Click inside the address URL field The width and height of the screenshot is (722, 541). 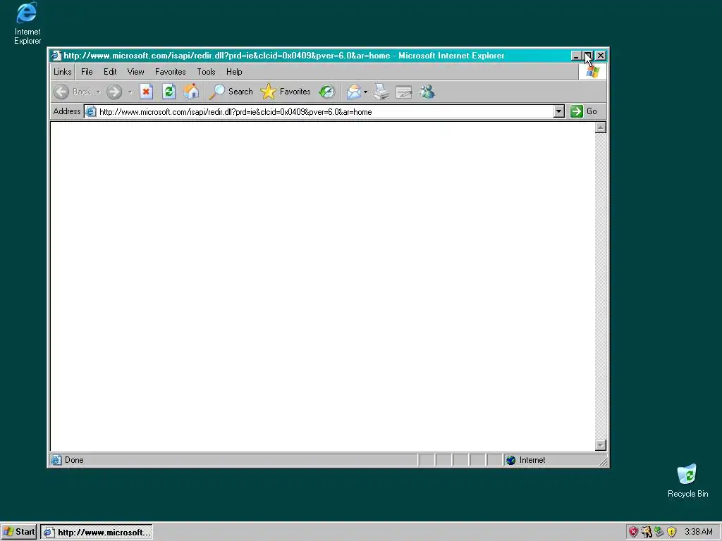(324, 112)
